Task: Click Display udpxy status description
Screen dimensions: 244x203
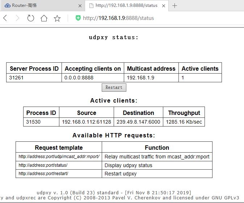Action: 129,165
